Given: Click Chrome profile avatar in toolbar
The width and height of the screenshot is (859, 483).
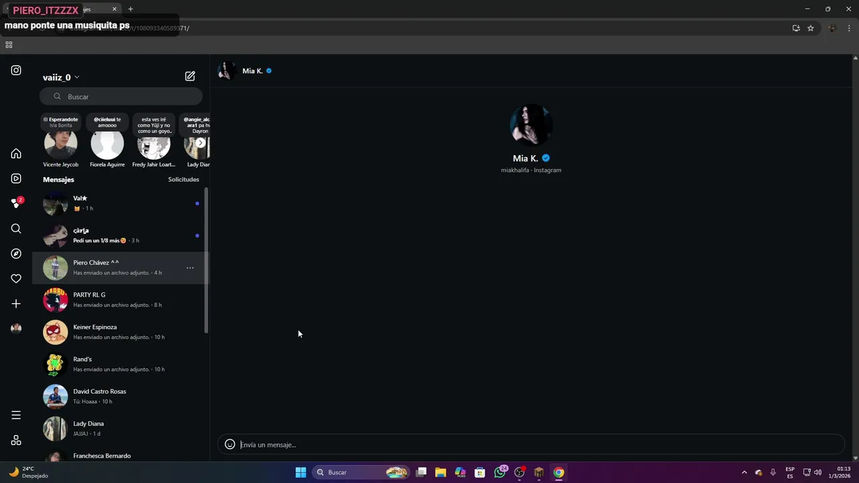Looking at the screenshot, I should pos(833,28).
